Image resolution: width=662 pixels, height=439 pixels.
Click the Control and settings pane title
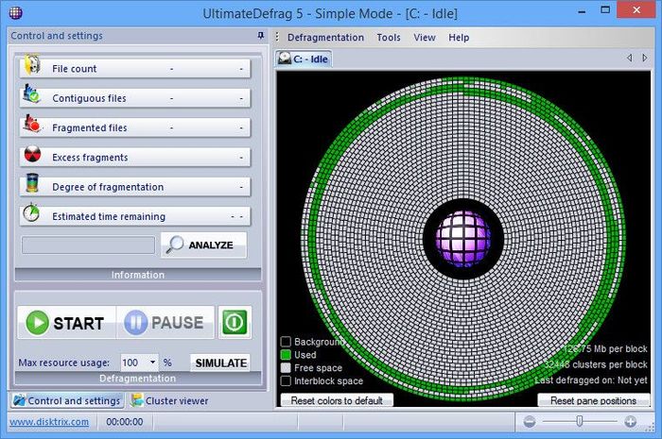57,36
